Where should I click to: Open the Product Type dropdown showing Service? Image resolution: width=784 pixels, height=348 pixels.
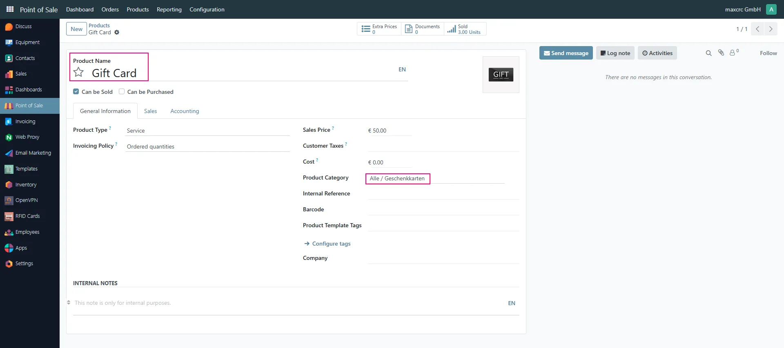coord(207,131)
